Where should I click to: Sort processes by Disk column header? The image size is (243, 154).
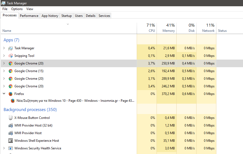186,28
